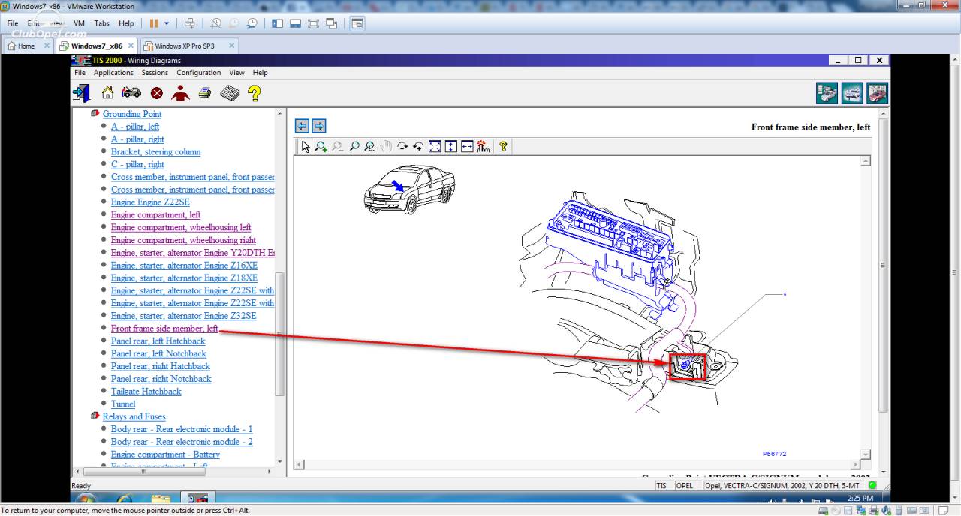Close the Windows7_x86 VMware tab

(x=131, y=46)
